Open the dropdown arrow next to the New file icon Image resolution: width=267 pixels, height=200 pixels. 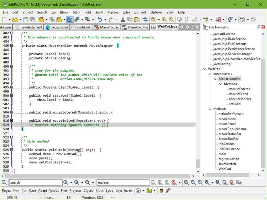pyautogui.click(x=9, y=20)
